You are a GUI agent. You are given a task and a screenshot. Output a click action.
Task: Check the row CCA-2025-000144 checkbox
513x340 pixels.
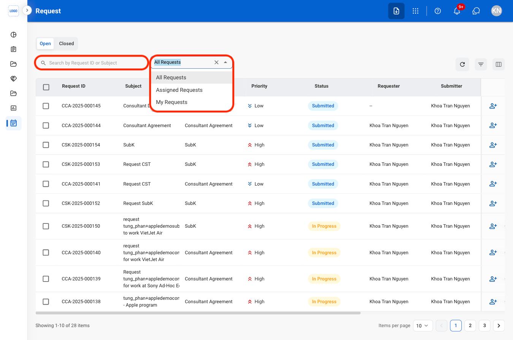(x=46, y=125)
